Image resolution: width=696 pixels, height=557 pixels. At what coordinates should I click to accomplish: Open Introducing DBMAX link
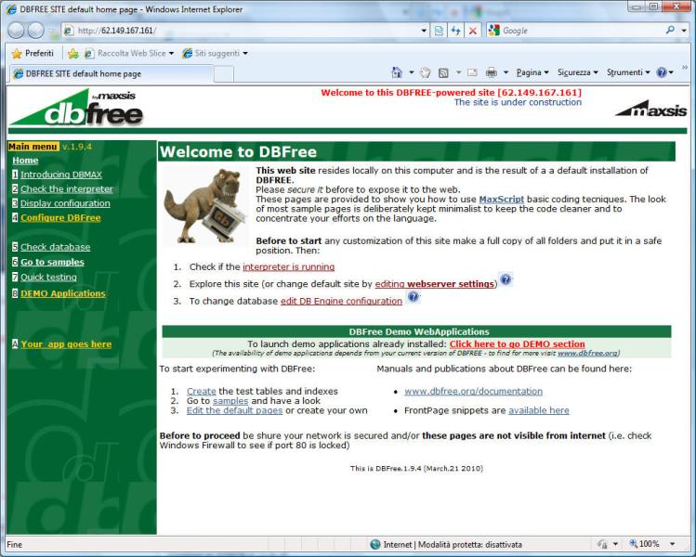[61, 175]
